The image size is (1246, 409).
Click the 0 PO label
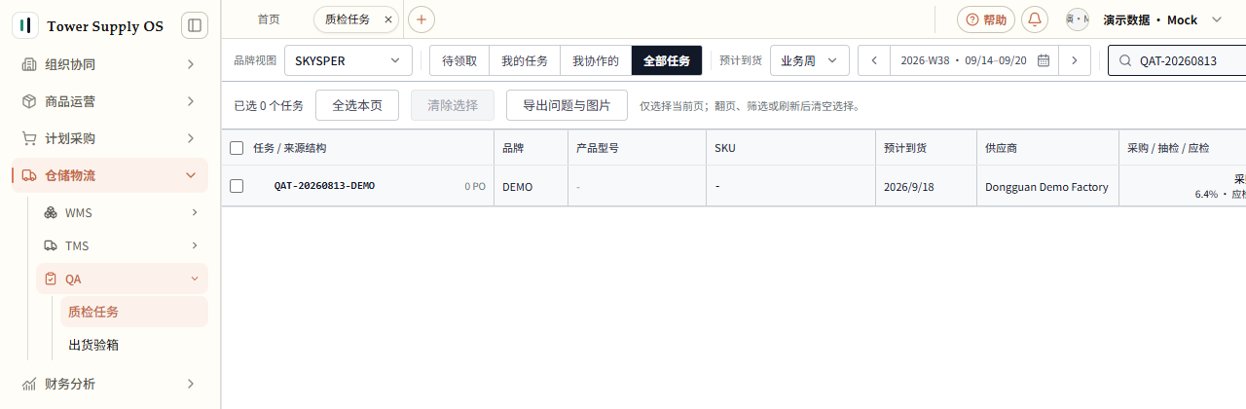pos(475,186)
